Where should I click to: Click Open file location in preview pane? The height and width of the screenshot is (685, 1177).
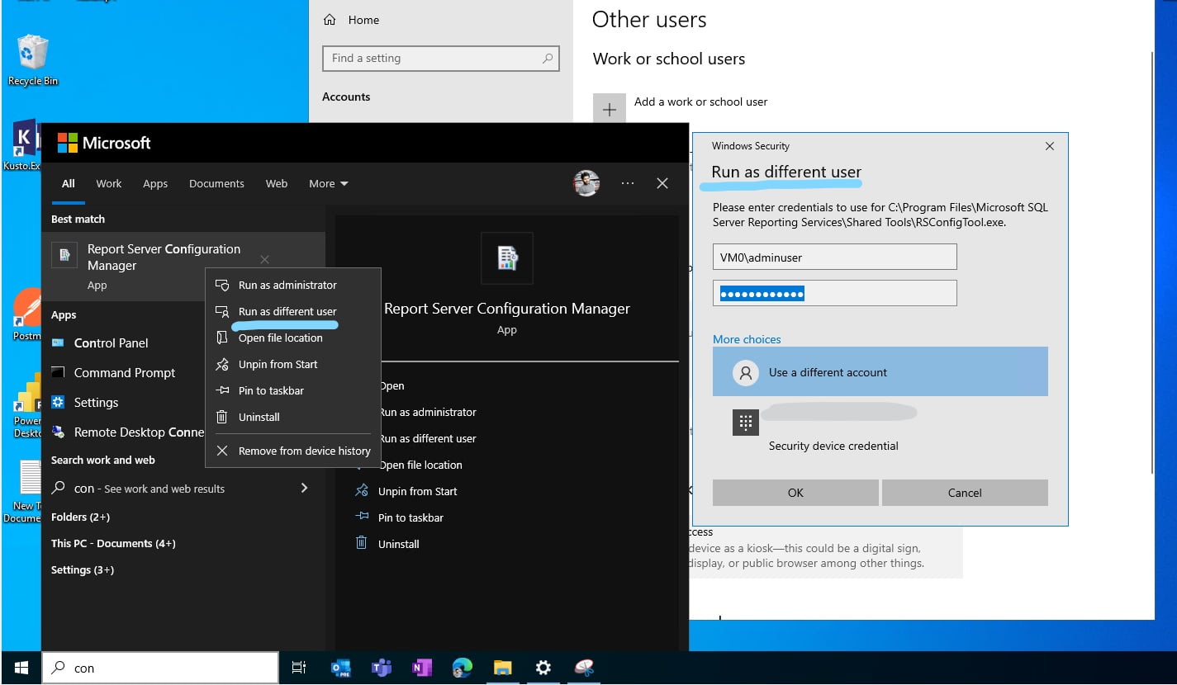pyautogui.click(x=420, y=465)
